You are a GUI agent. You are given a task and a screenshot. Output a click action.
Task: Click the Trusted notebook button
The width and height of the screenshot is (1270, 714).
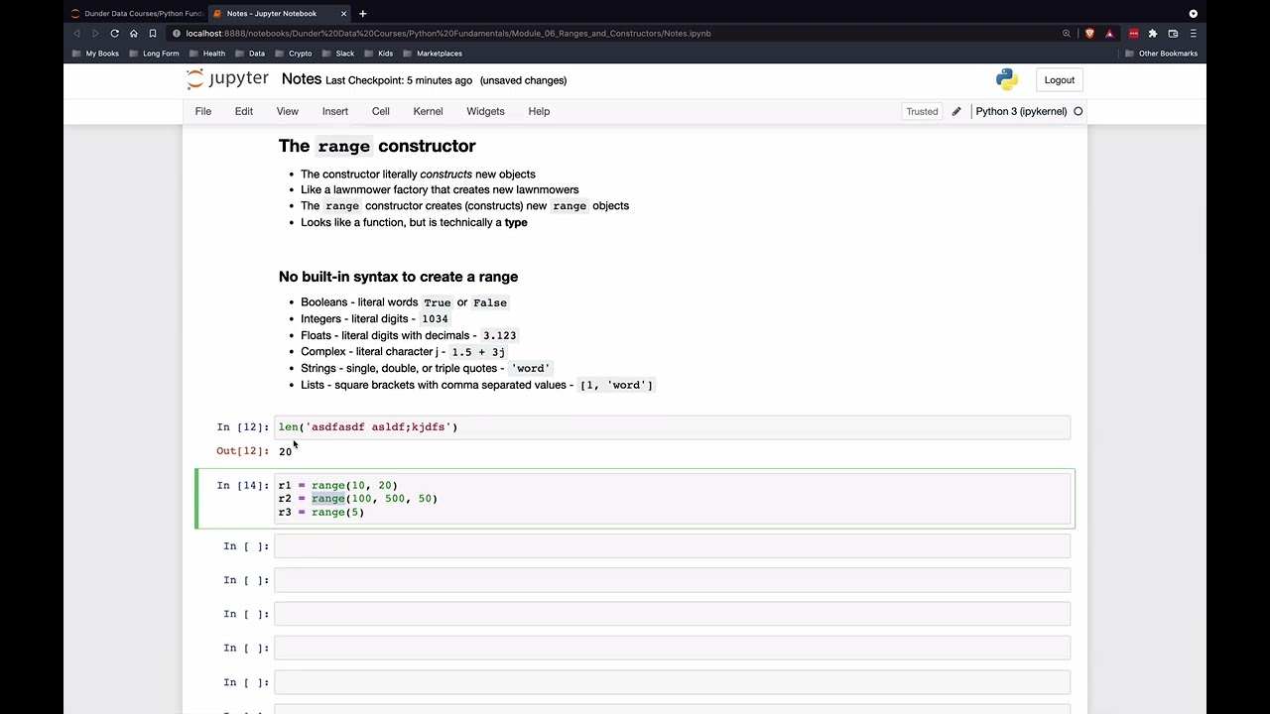(922, 111)
